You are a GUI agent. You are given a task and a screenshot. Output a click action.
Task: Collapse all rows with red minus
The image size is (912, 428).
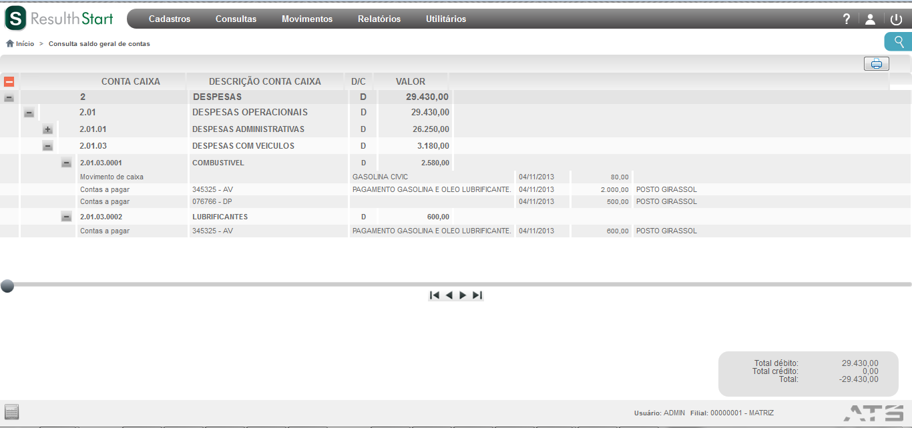pos(9,81)
